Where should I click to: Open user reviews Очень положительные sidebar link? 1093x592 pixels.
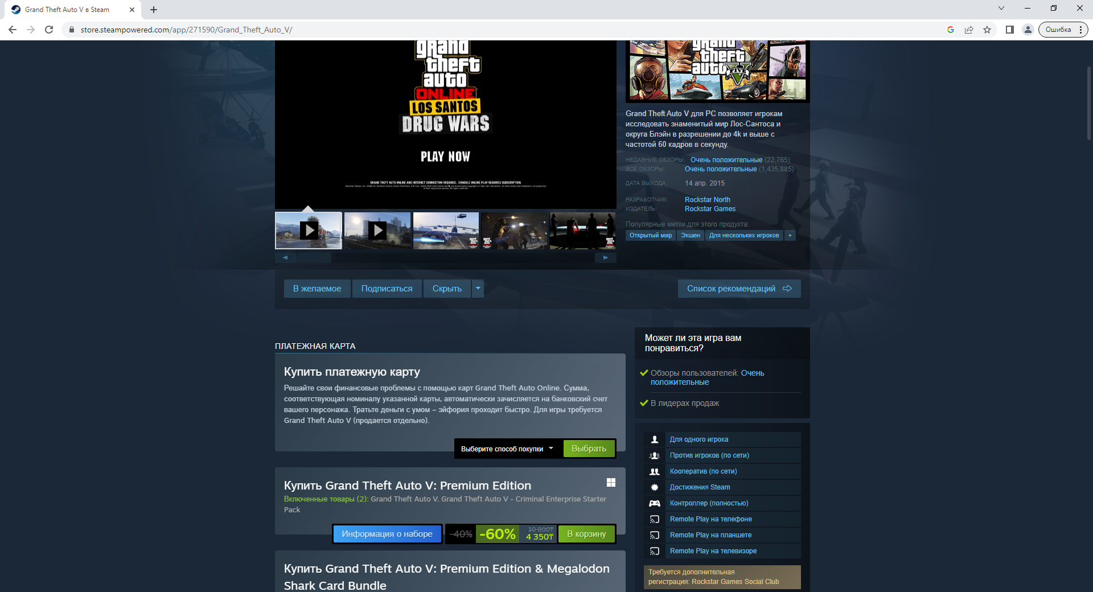(x=708, y=377)
